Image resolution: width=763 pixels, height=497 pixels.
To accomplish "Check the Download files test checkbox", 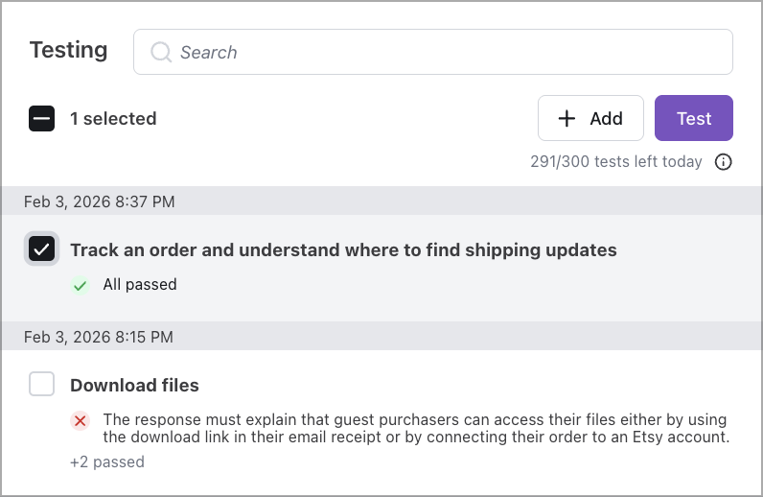I will (41, 385).
